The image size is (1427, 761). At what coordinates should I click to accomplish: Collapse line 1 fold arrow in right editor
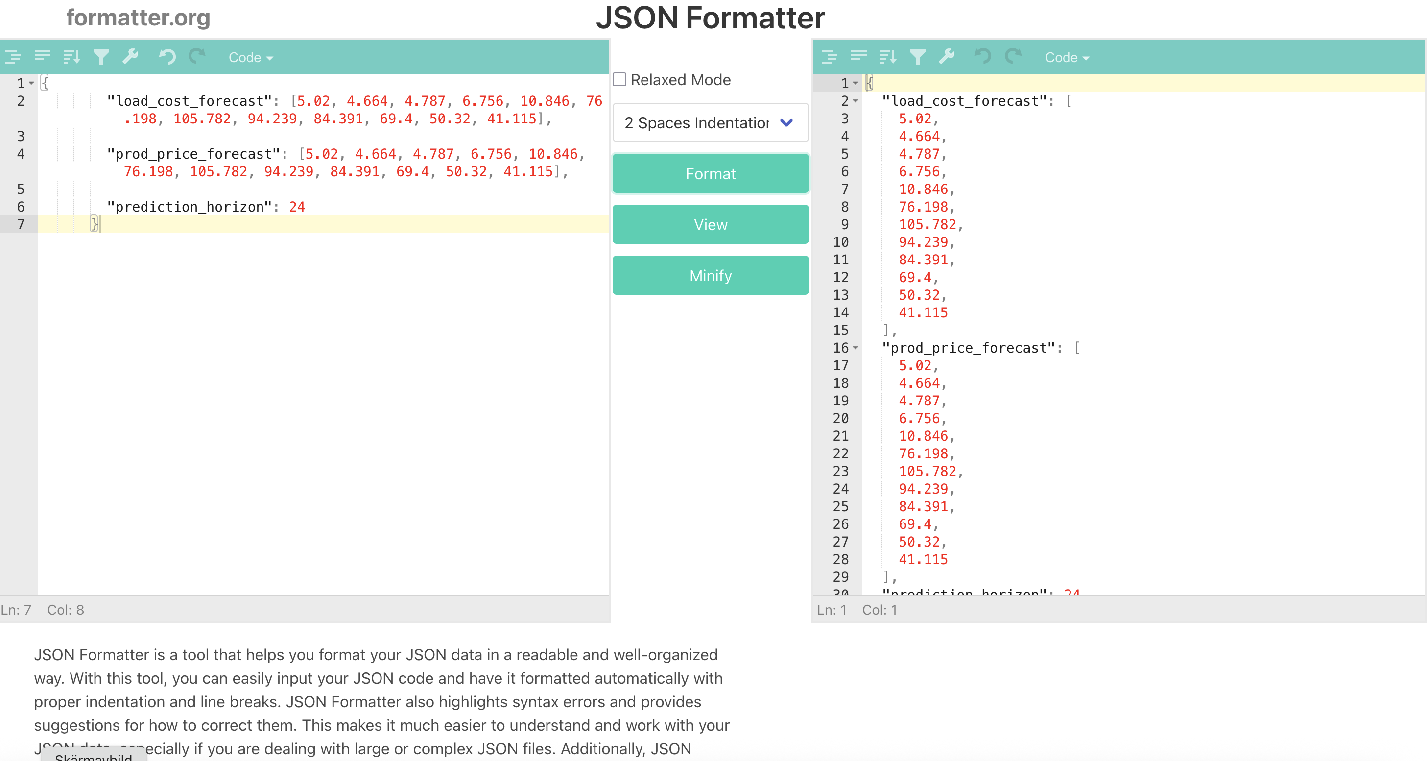click(856, 84)
